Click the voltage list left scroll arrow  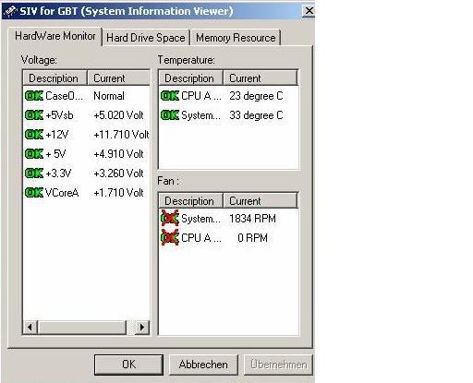pos(30,327)
